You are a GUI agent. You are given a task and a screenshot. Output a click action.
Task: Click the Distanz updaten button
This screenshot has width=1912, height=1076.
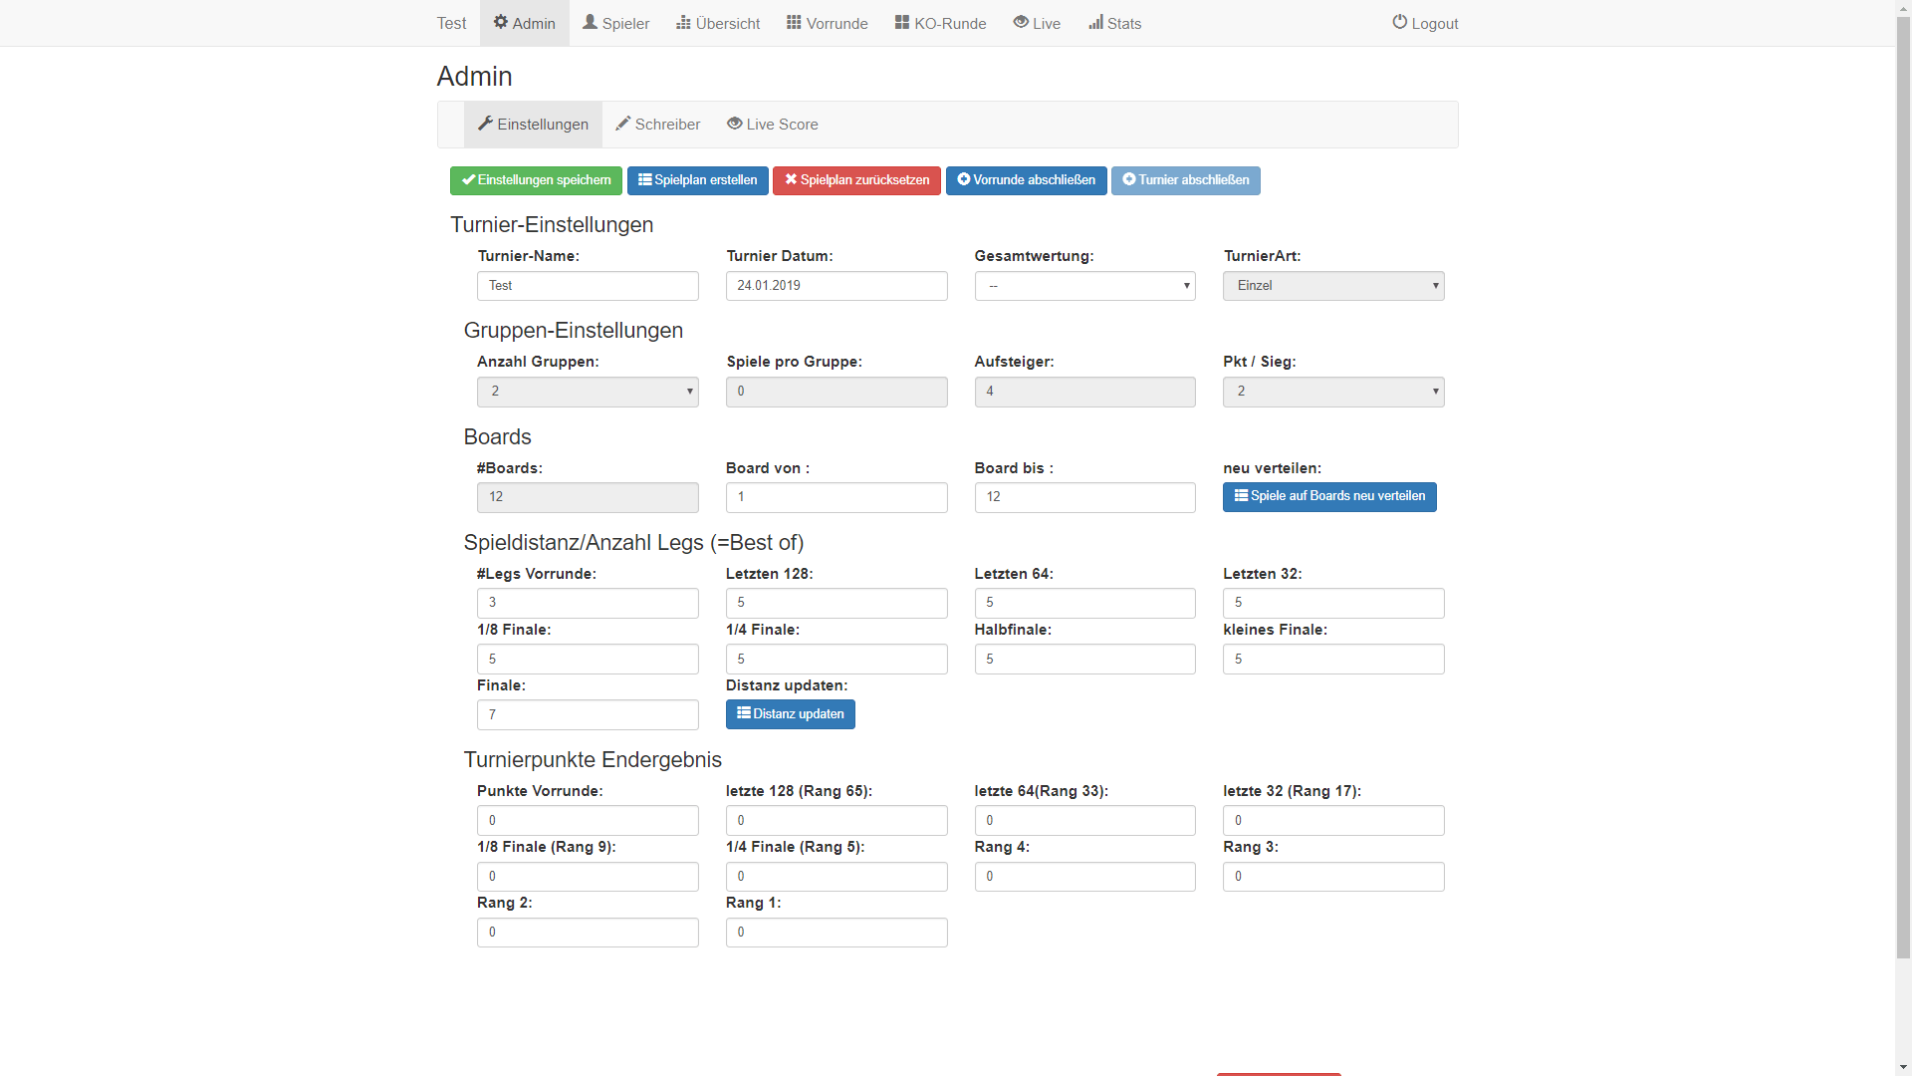(x=790, y=714)
